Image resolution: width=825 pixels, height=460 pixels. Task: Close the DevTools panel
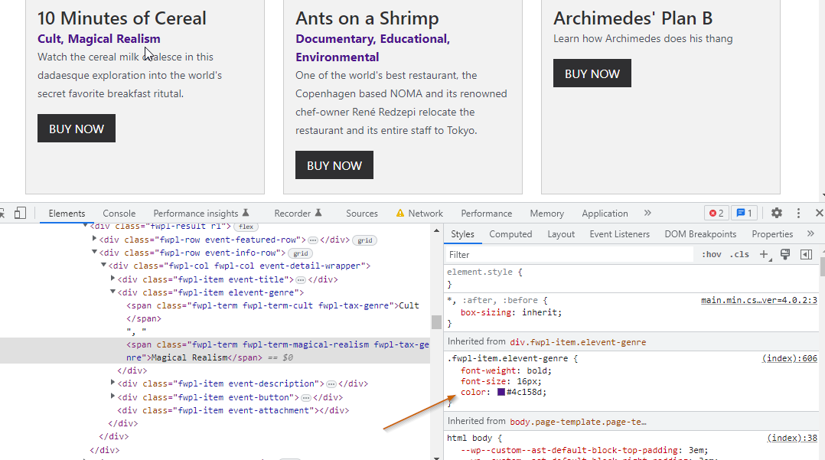[x=819, y=213]
